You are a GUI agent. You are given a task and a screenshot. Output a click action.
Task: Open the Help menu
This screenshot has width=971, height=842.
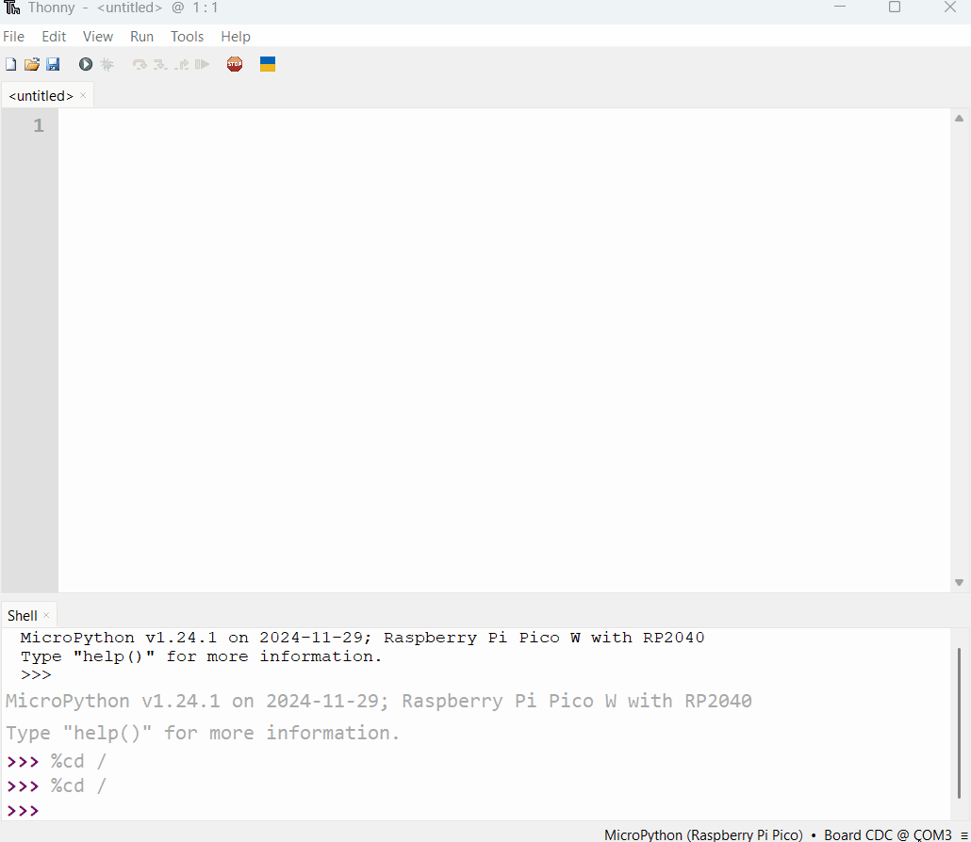[236, 37]
